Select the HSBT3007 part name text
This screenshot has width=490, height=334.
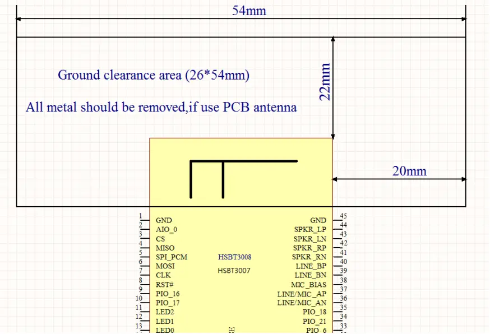click(233, 271)
